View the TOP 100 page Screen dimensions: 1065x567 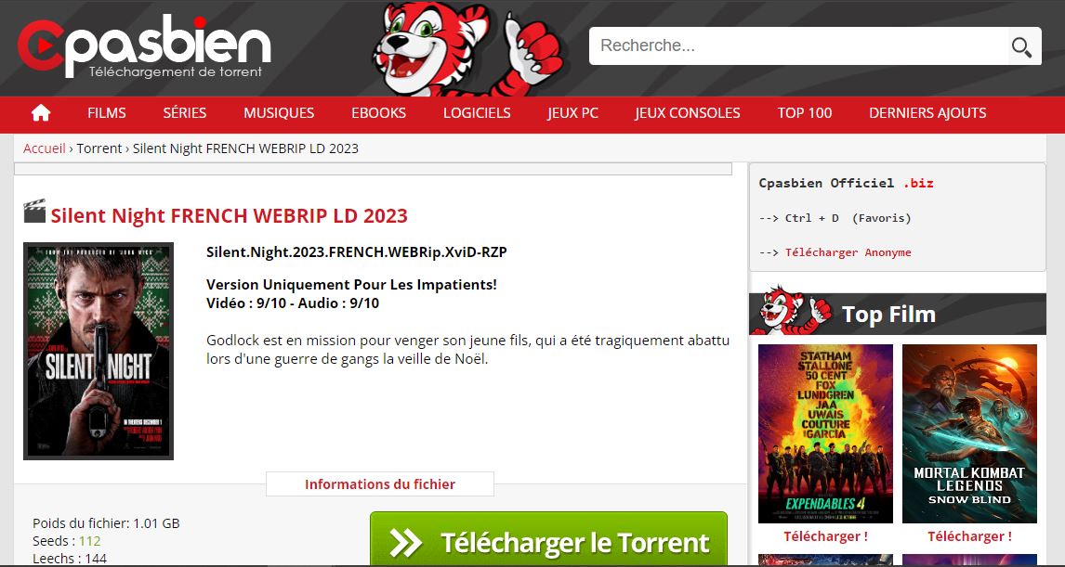point(805,113)
